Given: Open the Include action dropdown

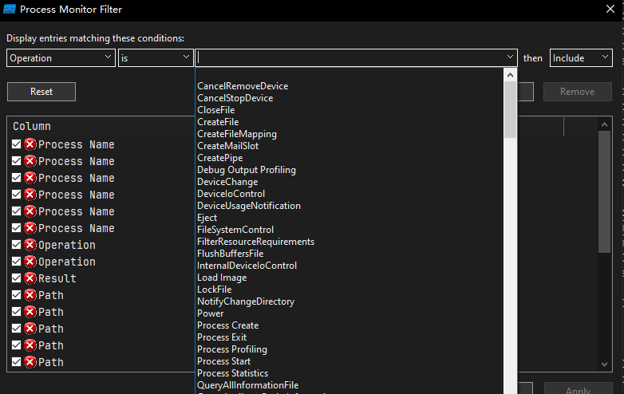Looking at the screenshot, I should pos(581,58).
